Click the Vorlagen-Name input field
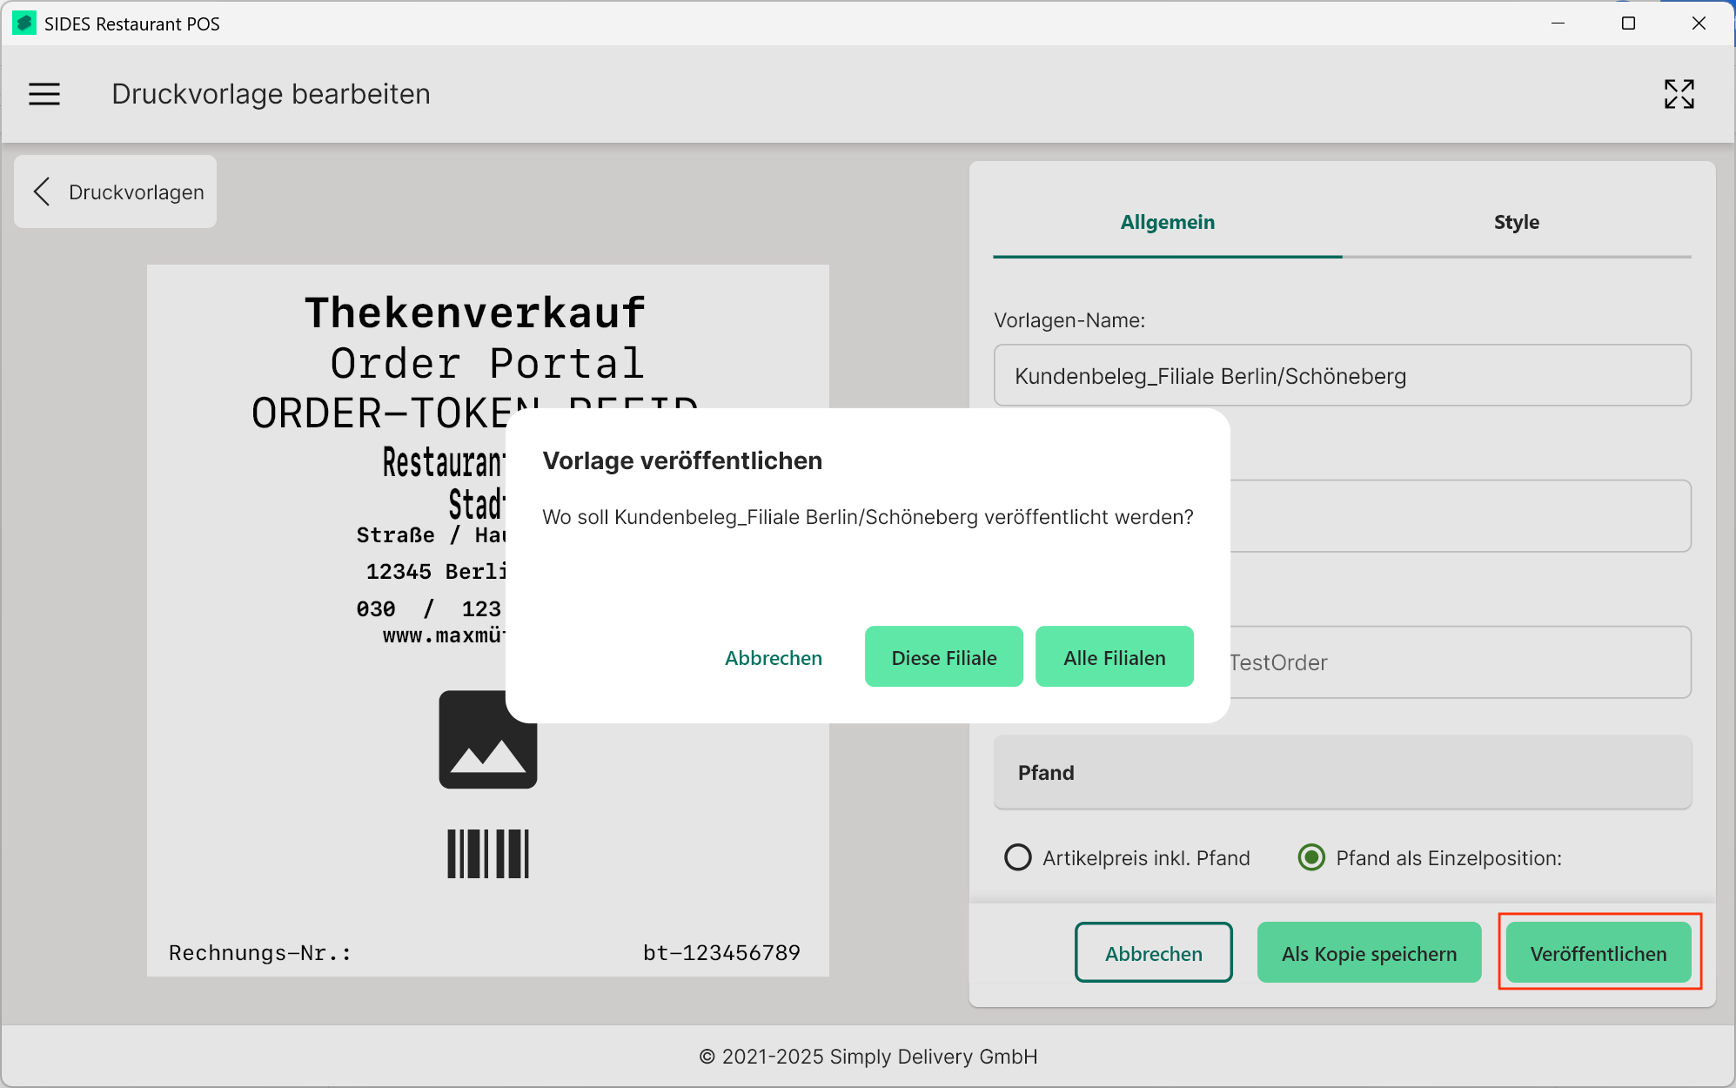The width and height of the screenshot is (1736, 1088). (x=1342, y=376)
